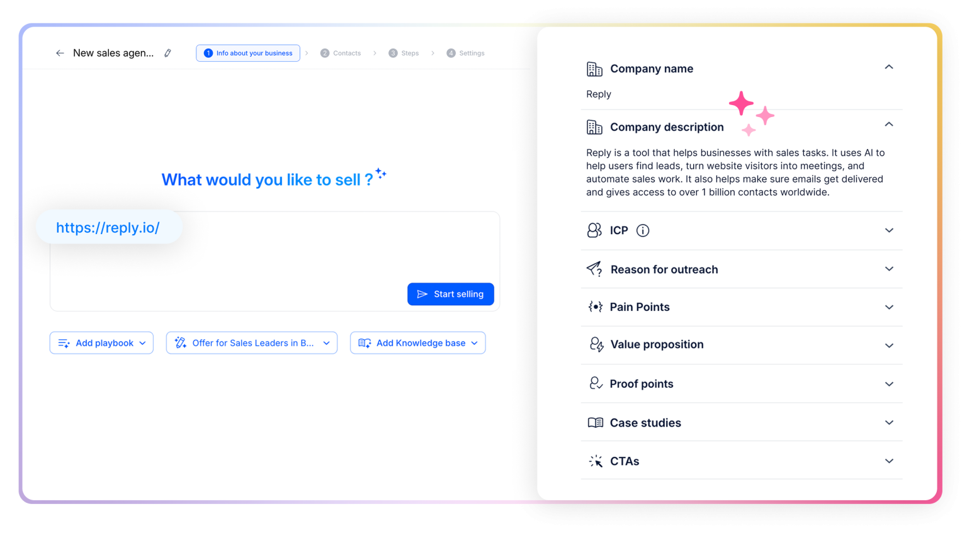Go to the Contacts step
The height and width of the screenshot is (533, 967).
[341, 53]
